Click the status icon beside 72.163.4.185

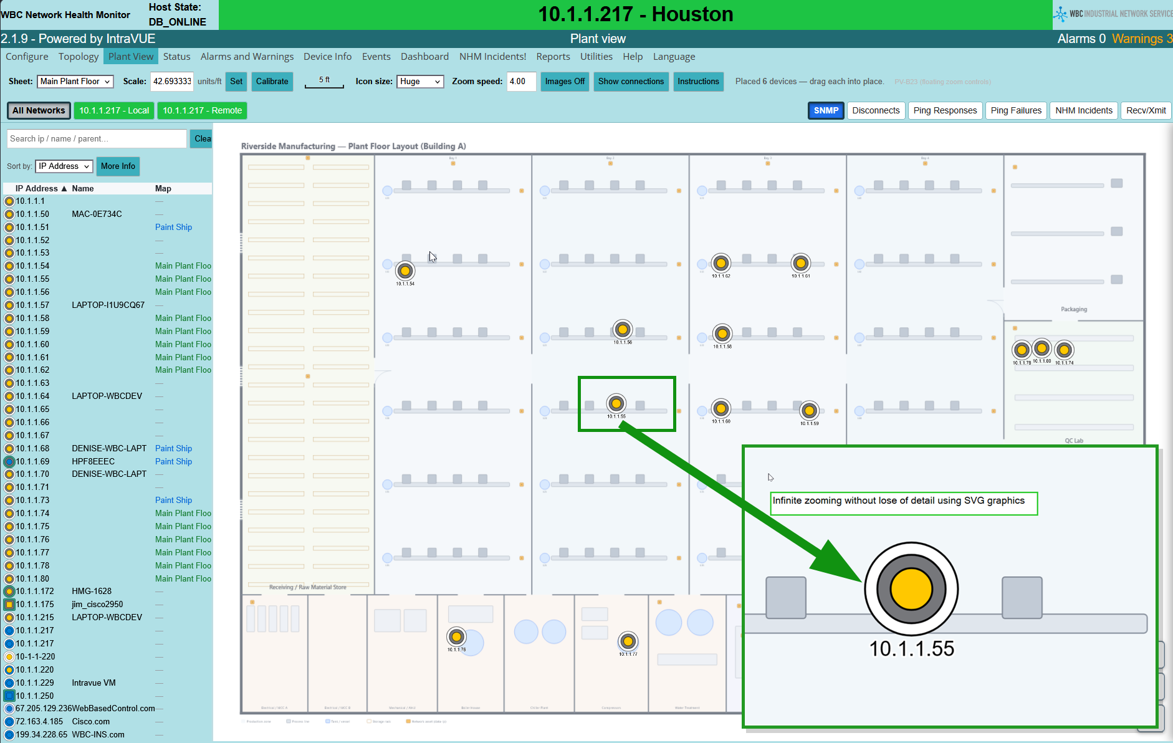click(x=9, y=722)
